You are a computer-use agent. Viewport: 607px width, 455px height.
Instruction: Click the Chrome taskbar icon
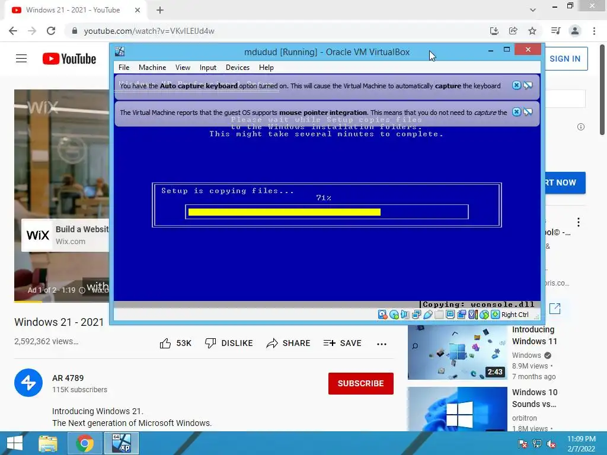coord(85,443)
